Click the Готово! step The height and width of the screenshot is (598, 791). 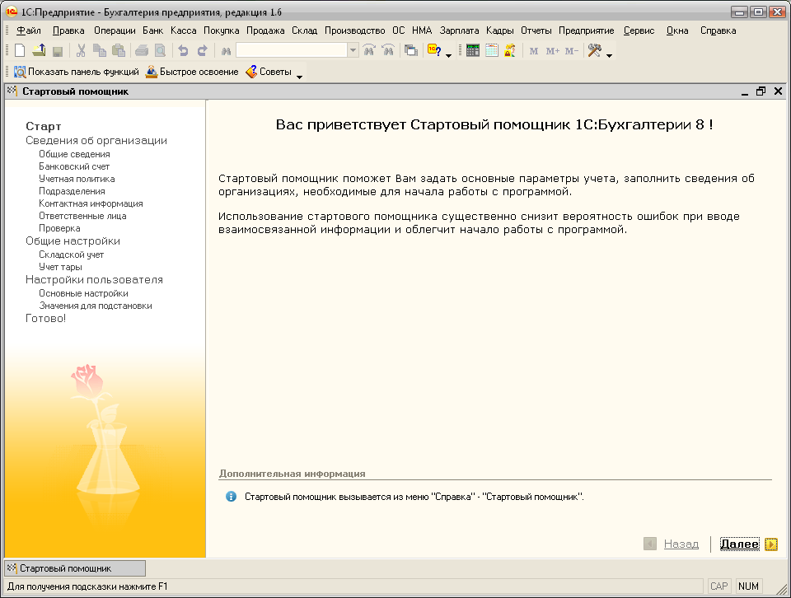tap(45, 318)
